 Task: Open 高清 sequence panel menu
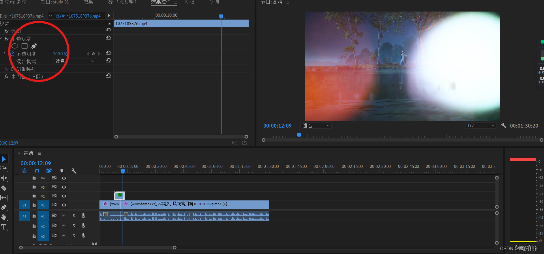[39, 153]
